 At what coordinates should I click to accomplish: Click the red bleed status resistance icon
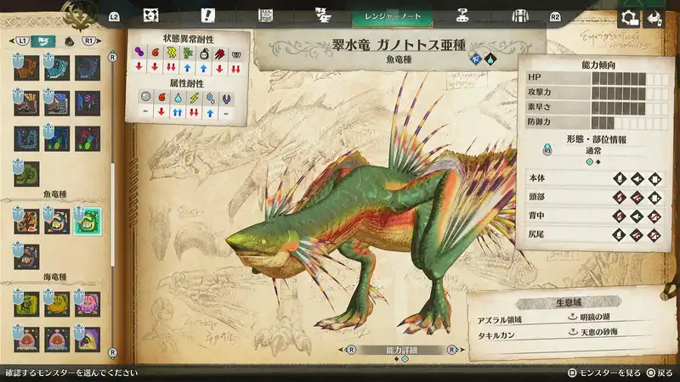(220, 53)
